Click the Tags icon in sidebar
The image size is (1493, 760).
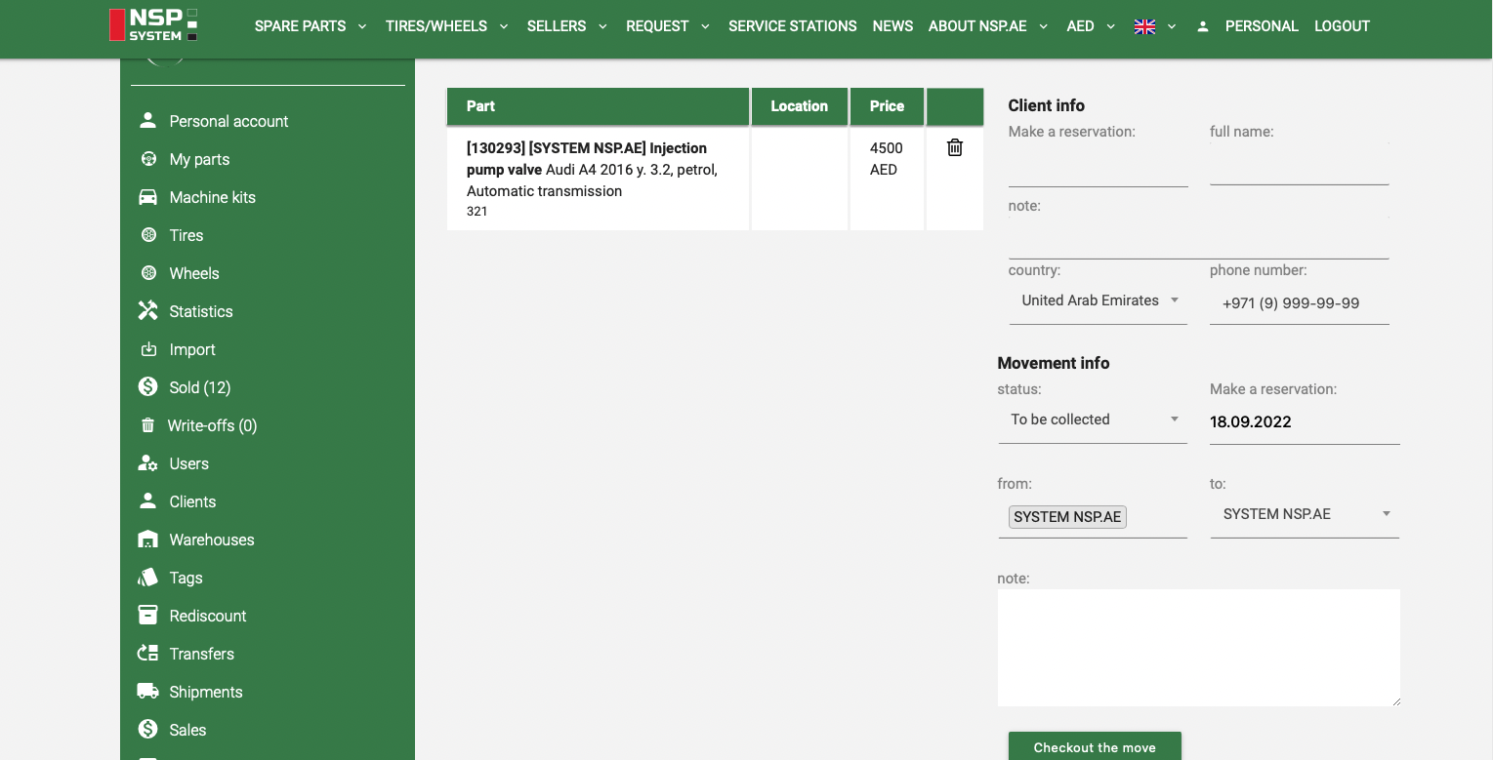(147, 578)
